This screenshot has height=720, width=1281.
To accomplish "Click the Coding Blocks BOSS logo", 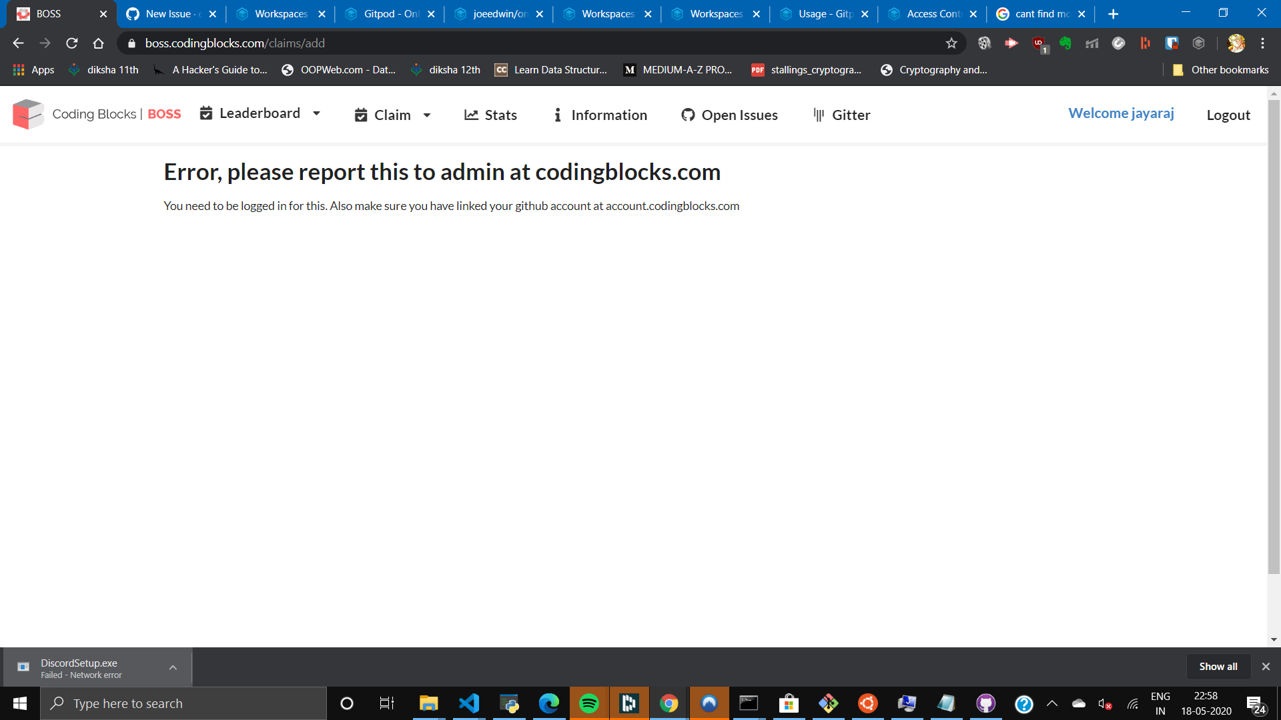I will coord(97,114).
